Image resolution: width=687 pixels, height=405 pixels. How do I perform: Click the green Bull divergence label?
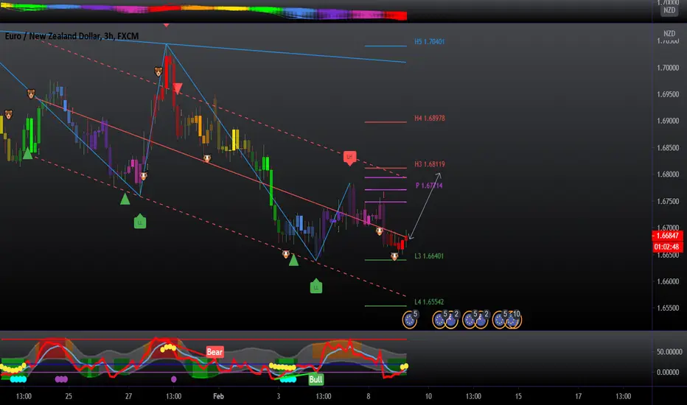(316, 379)
